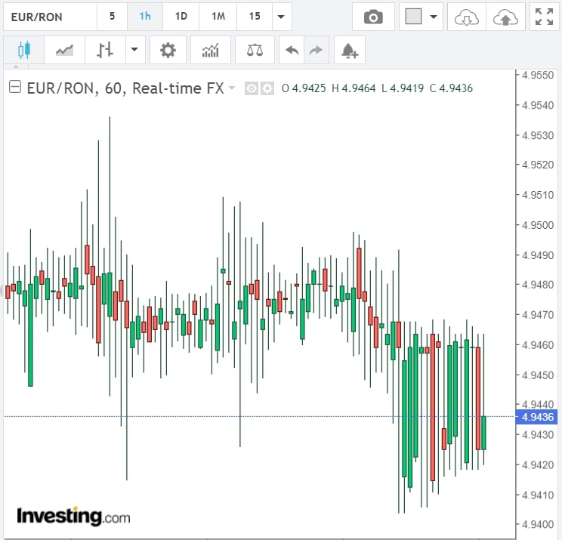Viewport: 562px width, 540px height.
Task: Undo the last chart action
Action: click(292, 51)
